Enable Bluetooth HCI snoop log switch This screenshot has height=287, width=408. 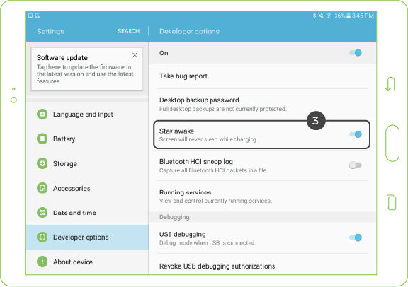point(356,165)
